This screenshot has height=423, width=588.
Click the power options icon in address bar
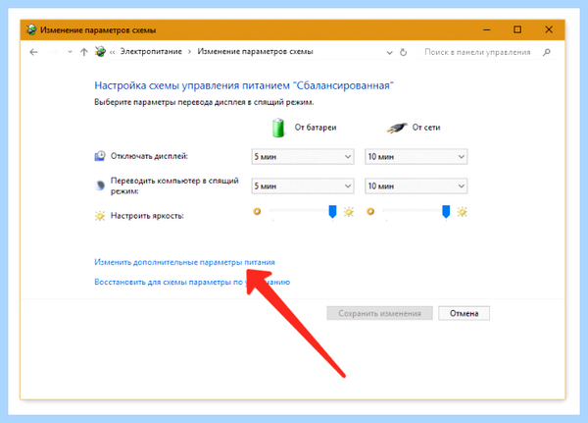(100, 52)
